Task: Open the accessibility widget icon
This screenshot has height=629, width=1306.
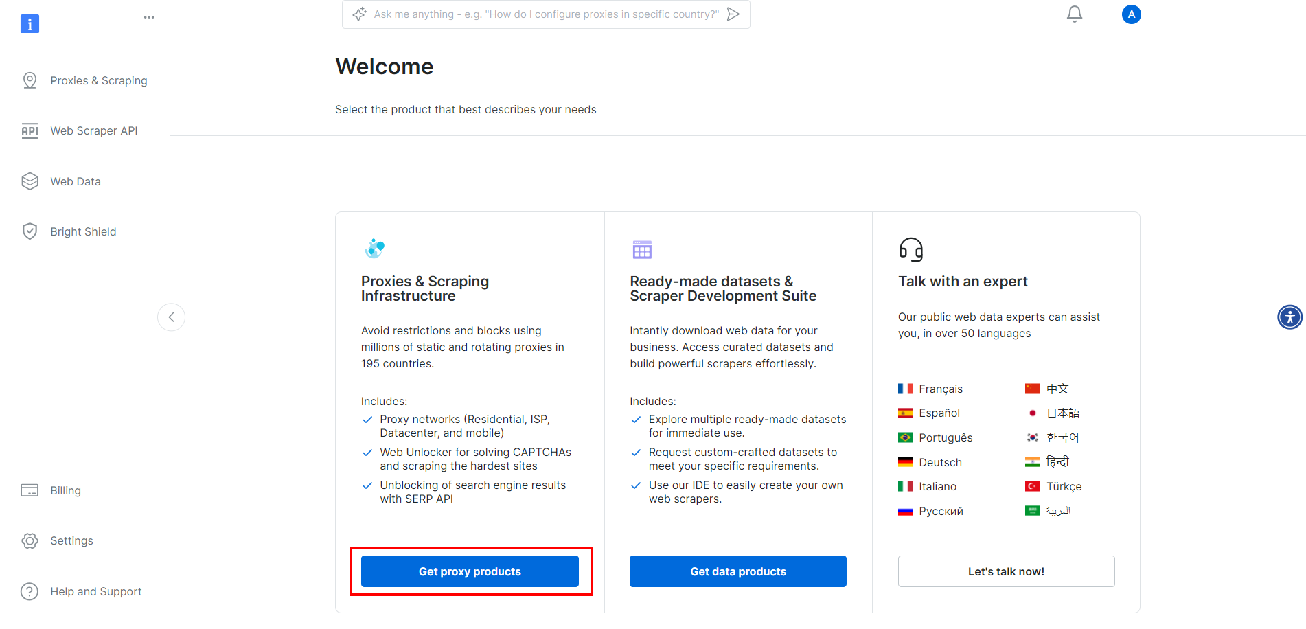Action: point(1290,317)
